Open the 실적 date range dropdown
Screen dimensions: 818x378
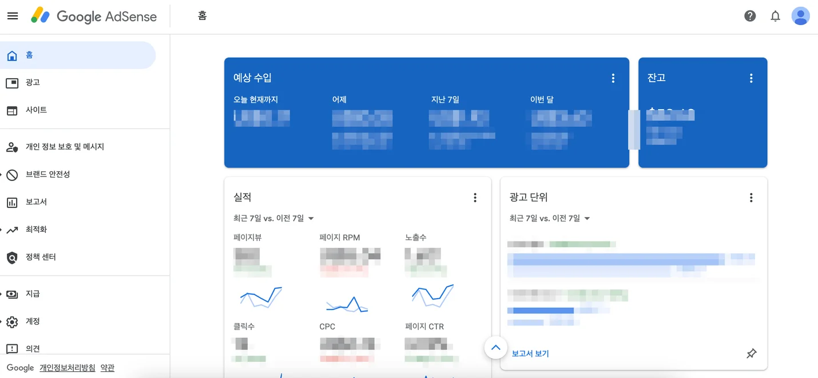274,218
